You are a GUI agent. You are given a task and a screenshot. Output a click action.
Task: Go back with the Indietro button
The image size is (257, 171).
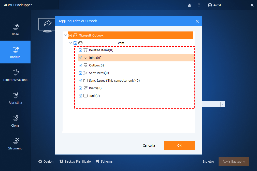208,161
